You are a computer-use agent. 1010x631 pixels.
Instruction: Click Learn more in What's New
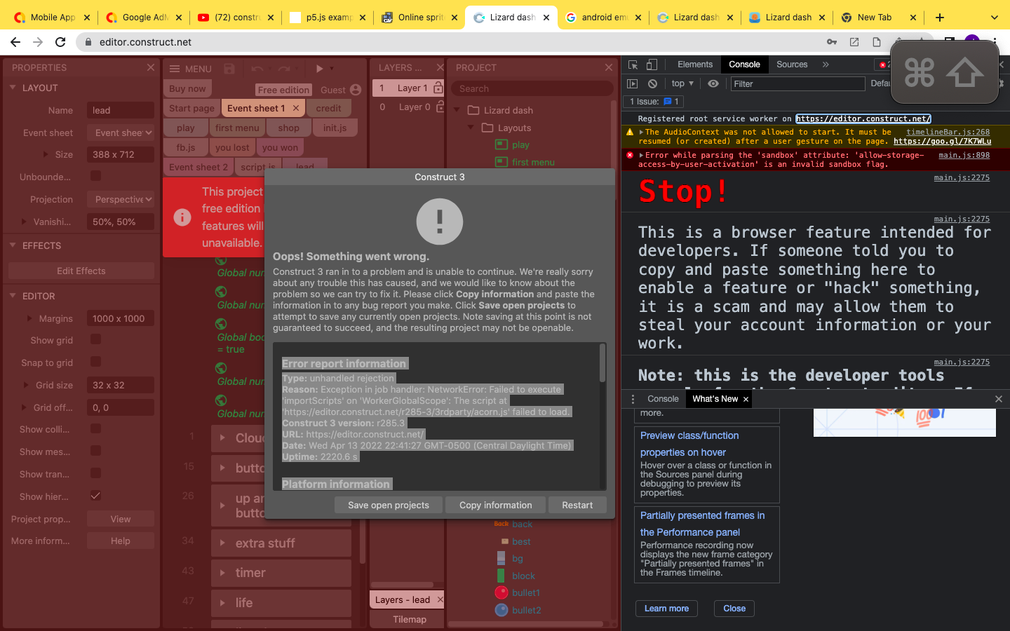666,609
